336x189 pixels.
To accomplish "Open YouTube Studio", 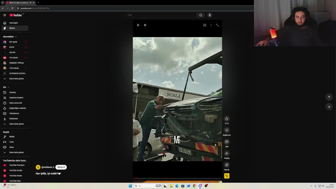I will click(x=15, y=170).
